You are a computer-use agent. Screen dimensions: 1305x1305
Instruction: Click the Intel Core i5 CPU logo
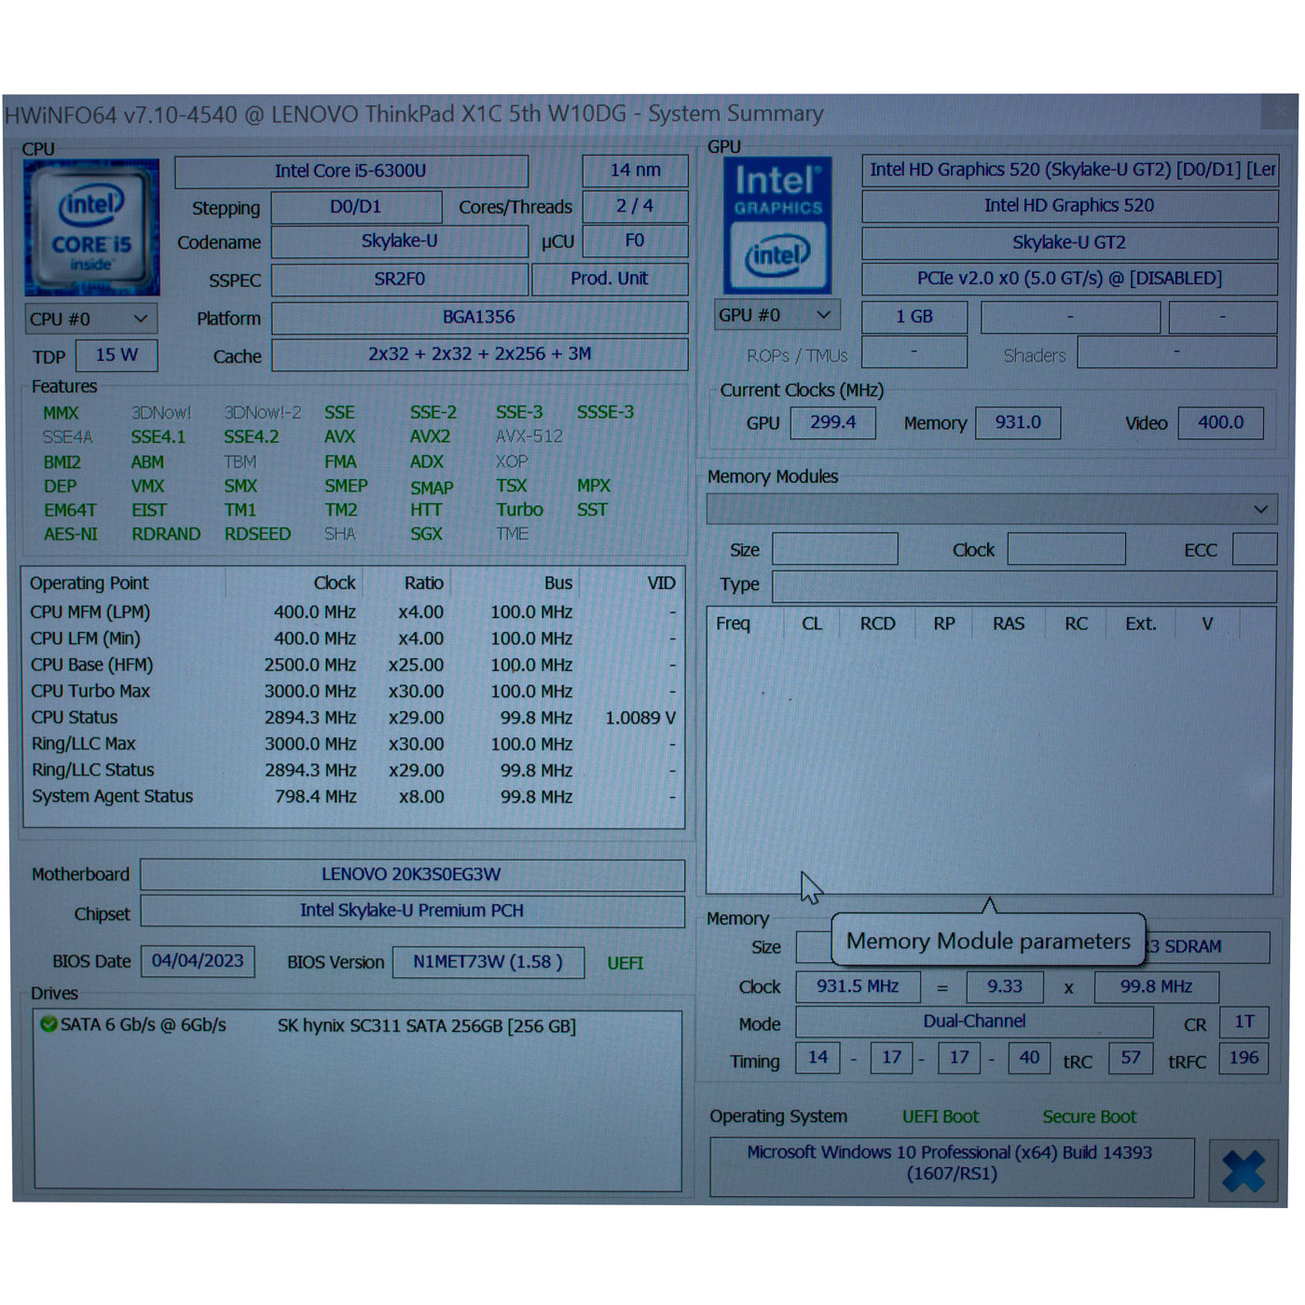click(91, 227)
